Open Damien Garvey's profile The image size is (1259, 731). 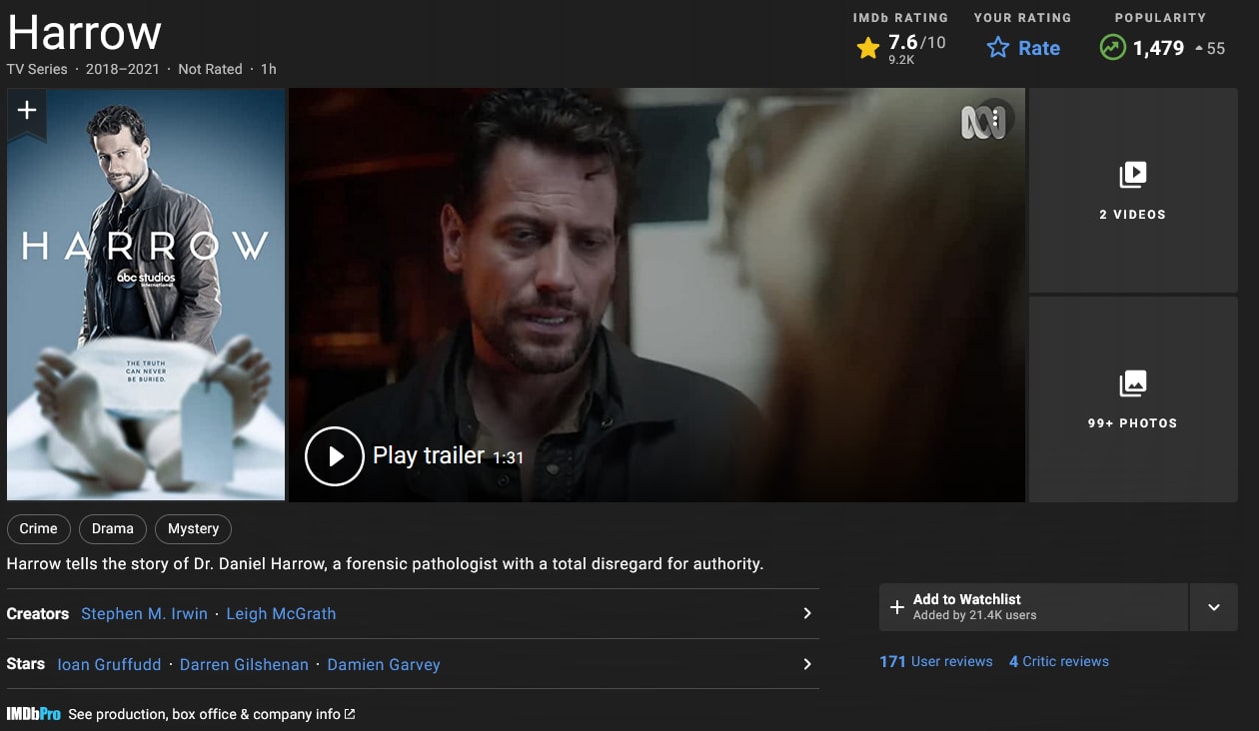[384, 664]
